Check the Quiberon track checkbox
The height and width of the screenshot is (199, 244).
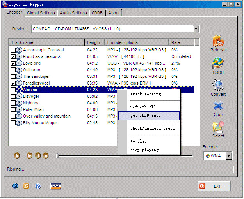(13, 70)
